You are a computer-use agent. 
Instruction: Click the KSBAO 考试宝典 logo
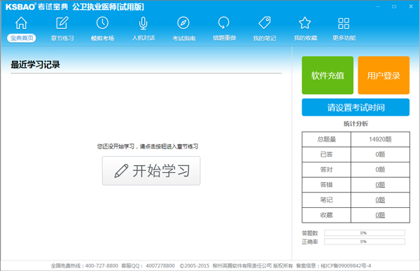[x=36, y=7]
